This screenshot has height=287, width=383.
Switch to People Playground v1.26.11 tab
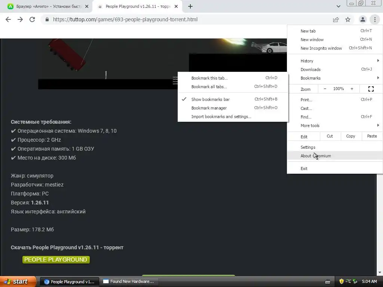click(x=137, y=7)
